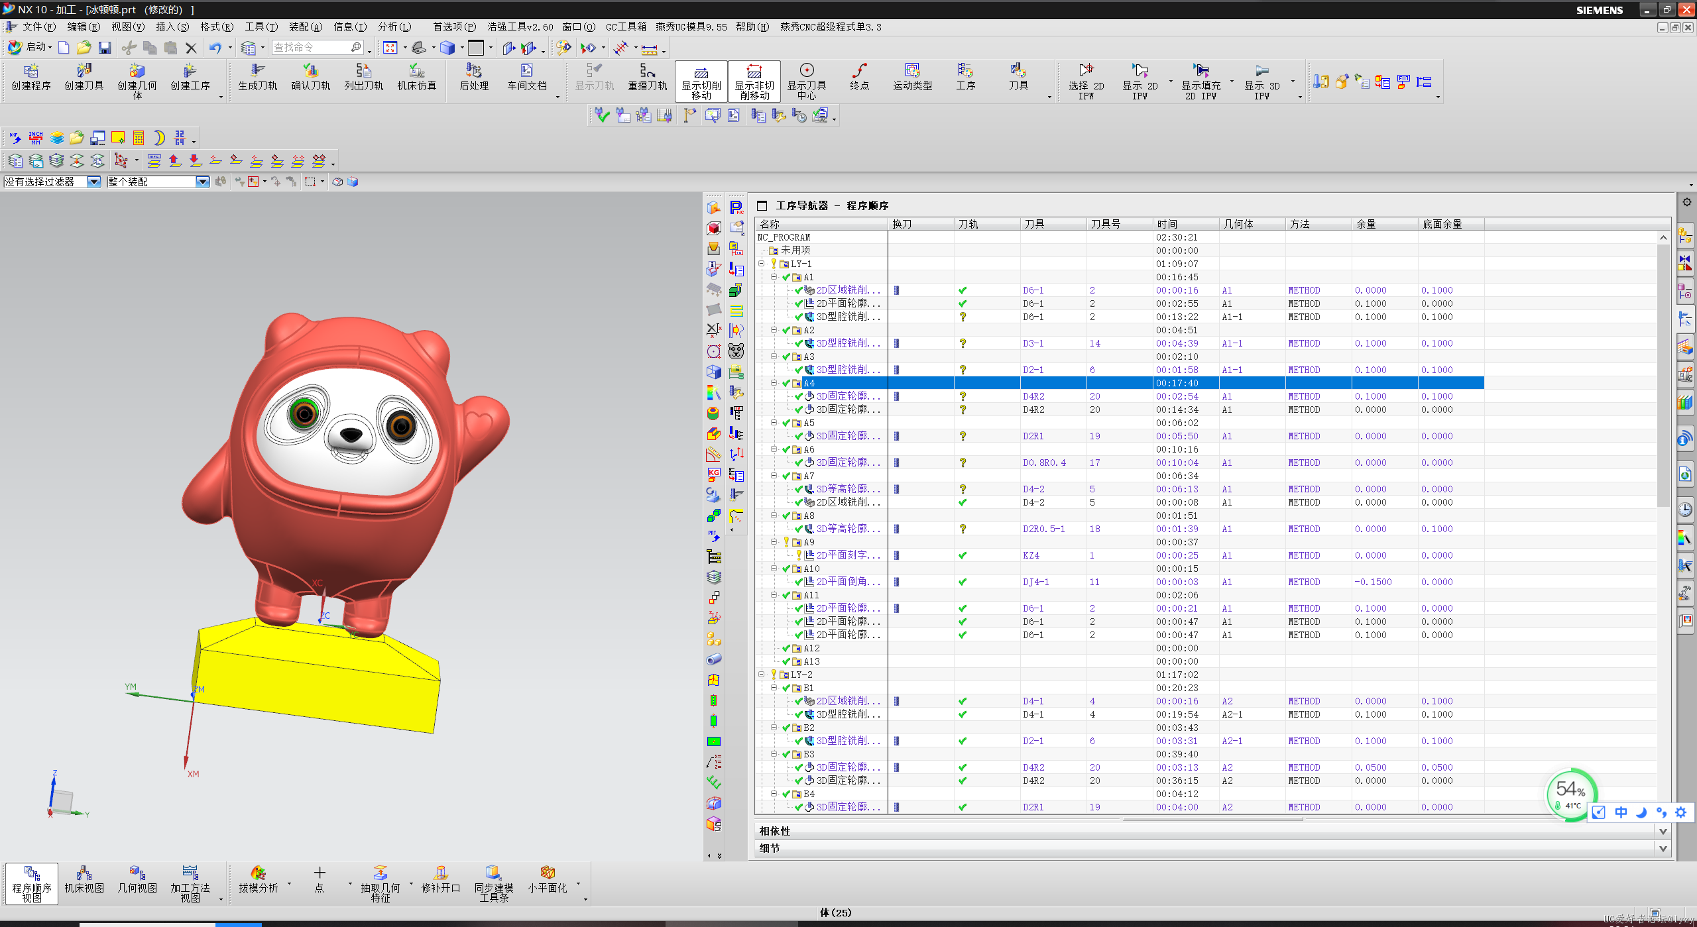Open the 首选项(P) menu
The height and width of the screenshot is (927, 1697).
(455, 27)
